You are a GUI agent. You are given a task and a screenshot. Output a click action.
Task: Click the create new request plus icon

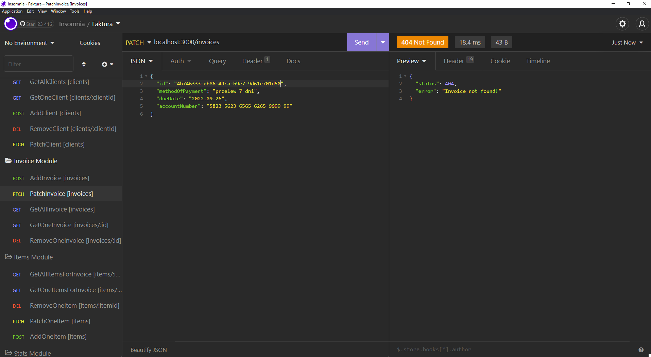107,64
